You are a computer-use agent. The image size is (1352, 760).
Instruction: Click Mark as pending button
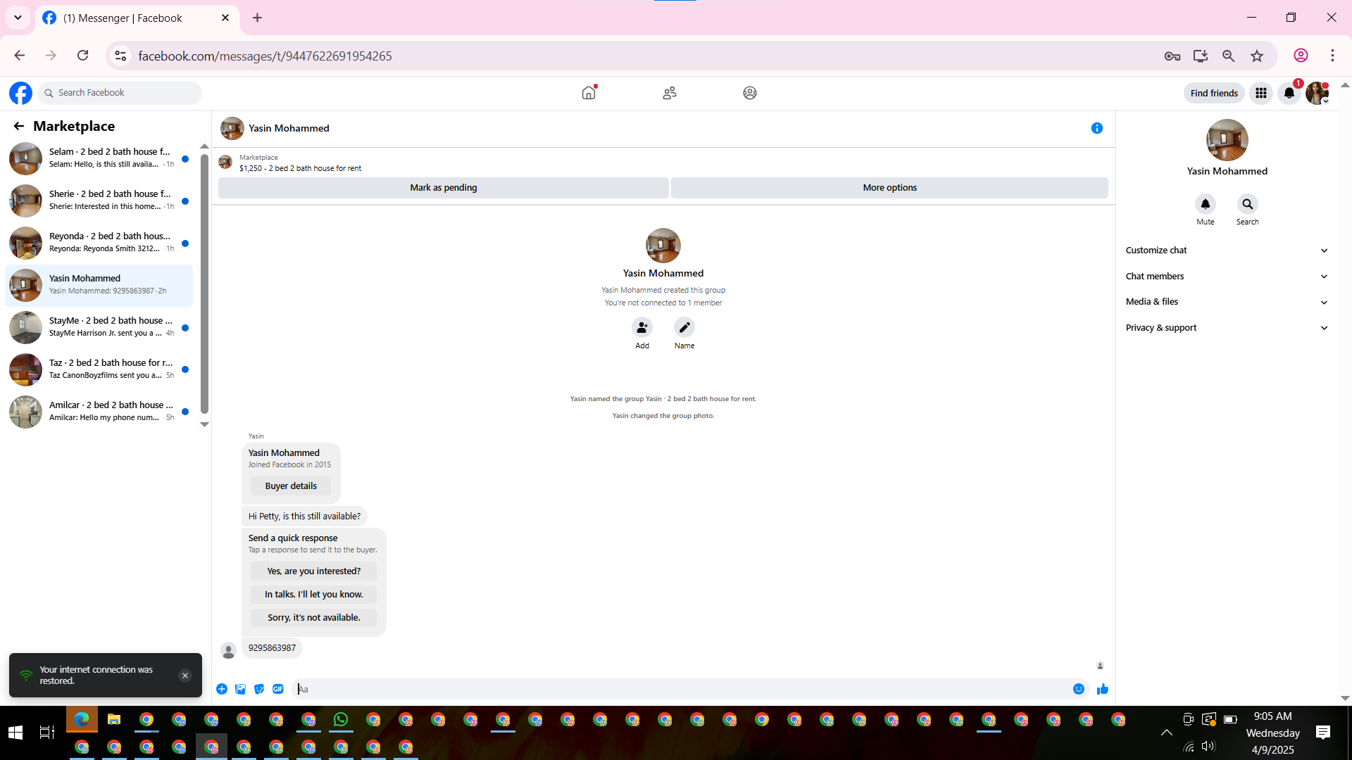coord(444,188)
